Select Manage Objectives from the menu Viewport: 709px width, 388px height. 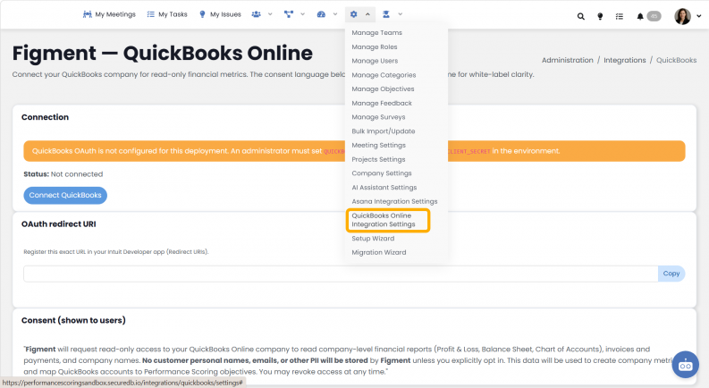coord(383,89)
